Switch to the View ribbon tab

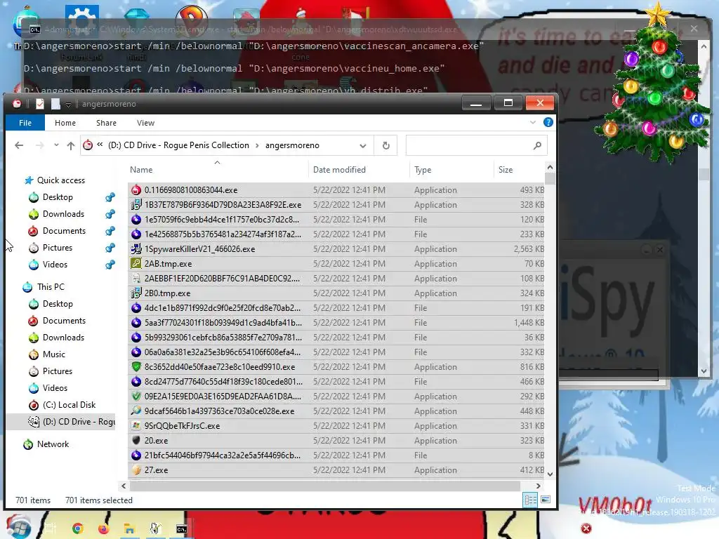(x=145, y=123)
